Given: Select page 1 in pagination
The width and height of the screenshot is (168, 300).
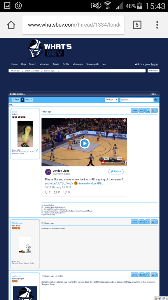Looking at the screenshot, I should pos(22,100).
